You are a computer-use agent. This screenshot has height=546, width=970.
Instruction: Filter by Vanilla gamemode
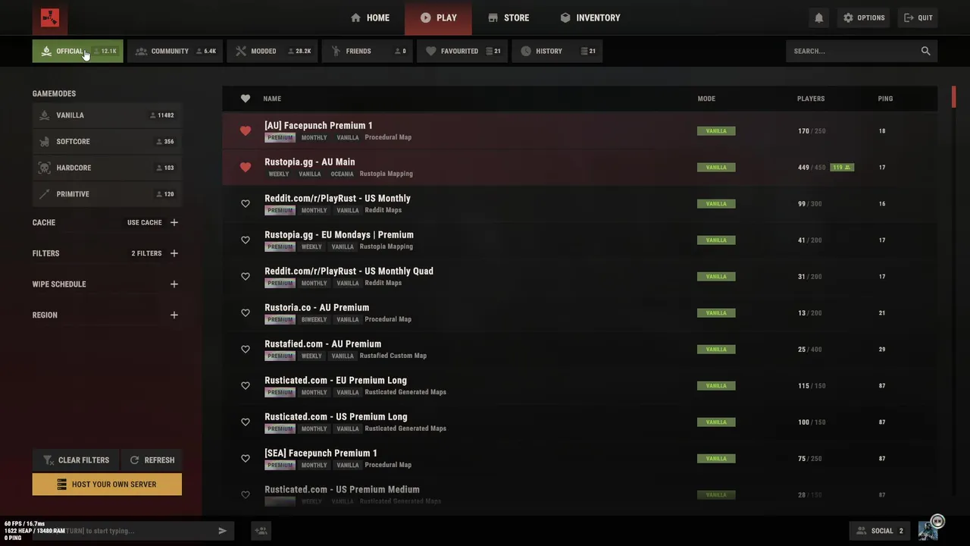point(107,115)
